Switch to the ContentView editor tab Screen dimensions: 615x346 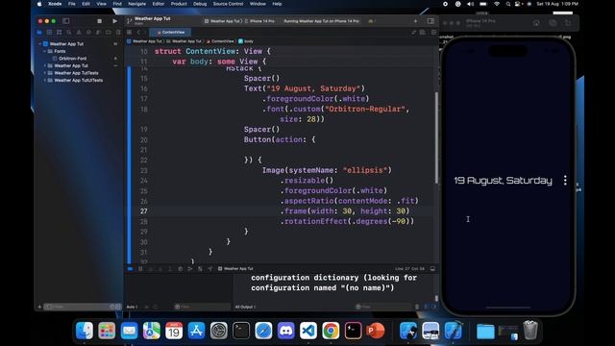171,32
